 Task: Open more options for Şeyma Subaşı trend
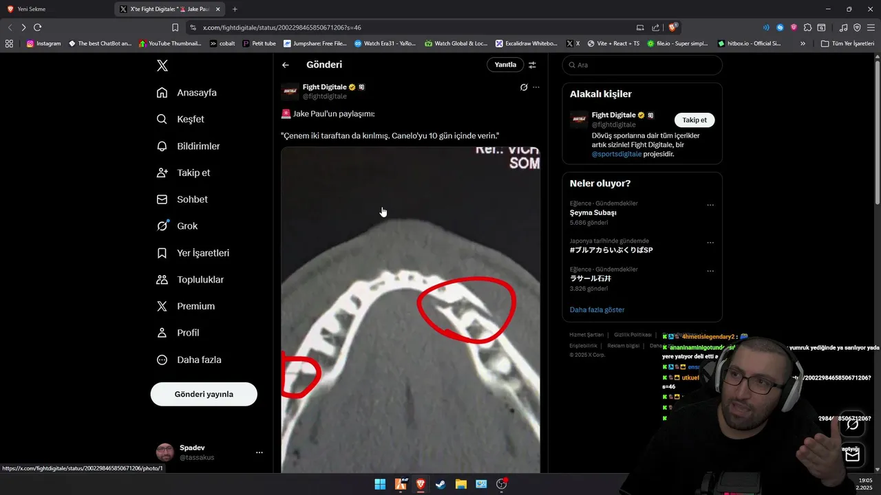(710, 205)
